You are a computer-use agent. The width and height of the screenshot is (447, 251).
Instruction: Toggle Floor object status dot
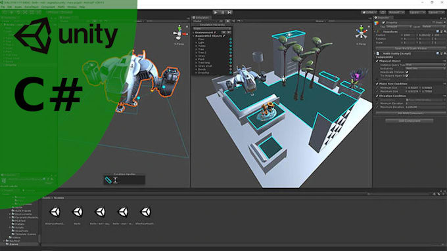(x=230, y=39)
